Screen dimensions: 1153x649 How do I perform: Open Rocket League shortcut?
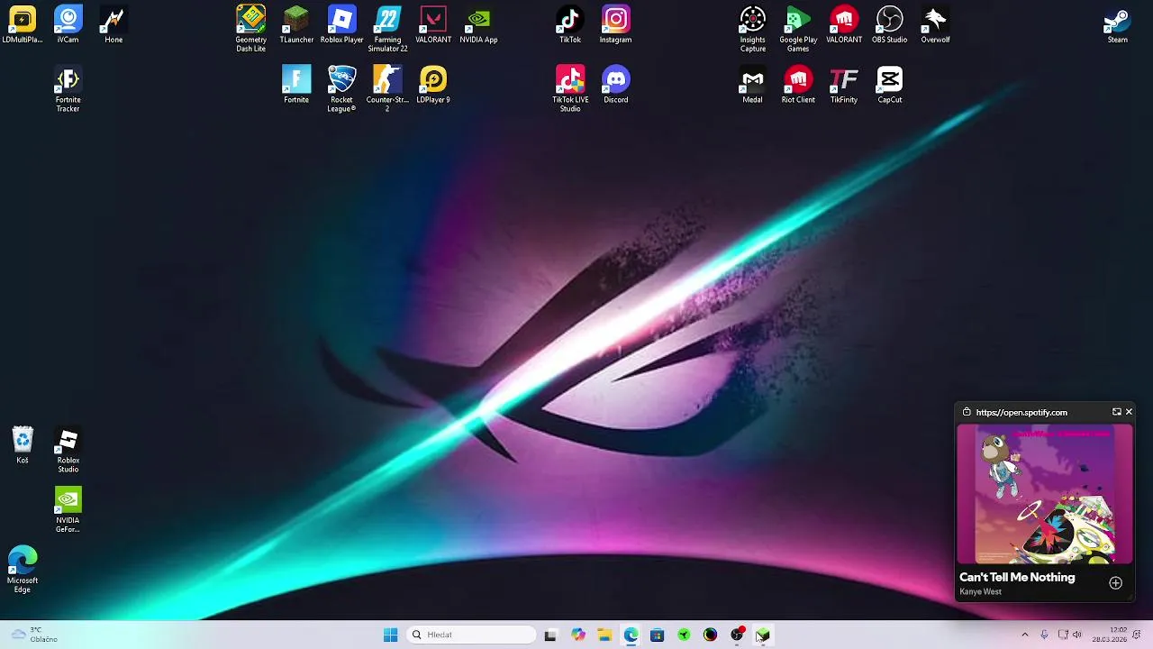tap(341, 89)
